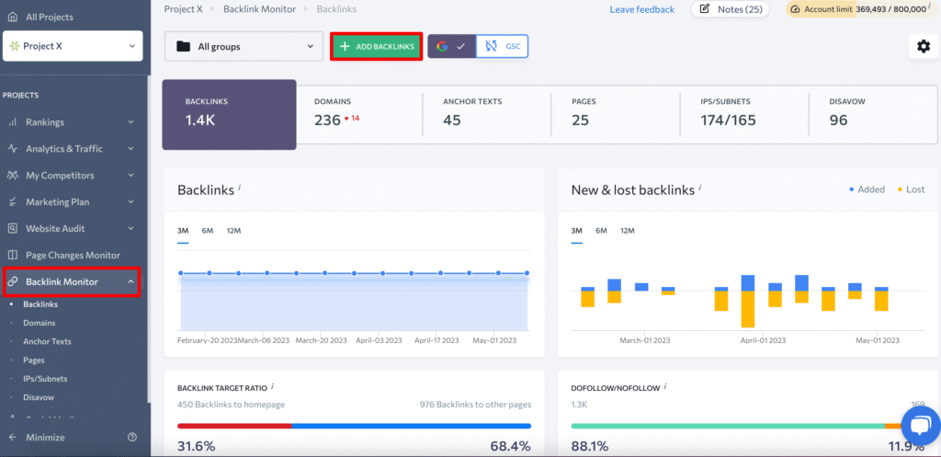Image resolution: width=941 pixels, height=457 pixels.
Task: Select 12M in New & lost backlinks chart
Action: [627, 231]
